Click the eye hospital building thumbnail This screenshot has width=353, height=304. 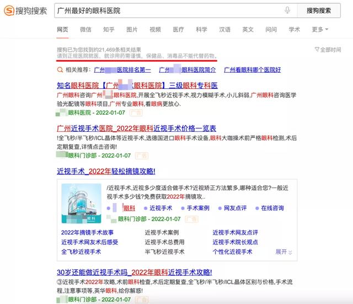point(81,204)
